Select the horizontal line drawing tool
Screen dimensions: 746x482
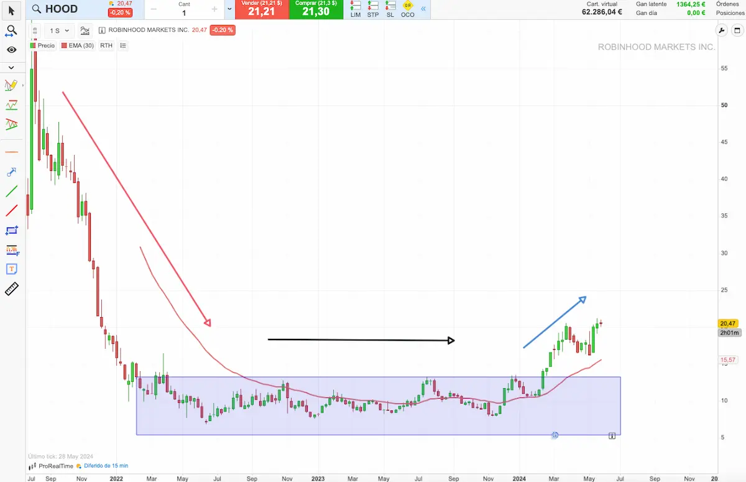point(11,152)
